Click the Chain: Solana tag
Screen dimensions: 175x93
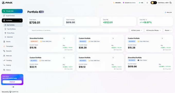point(142,60)
